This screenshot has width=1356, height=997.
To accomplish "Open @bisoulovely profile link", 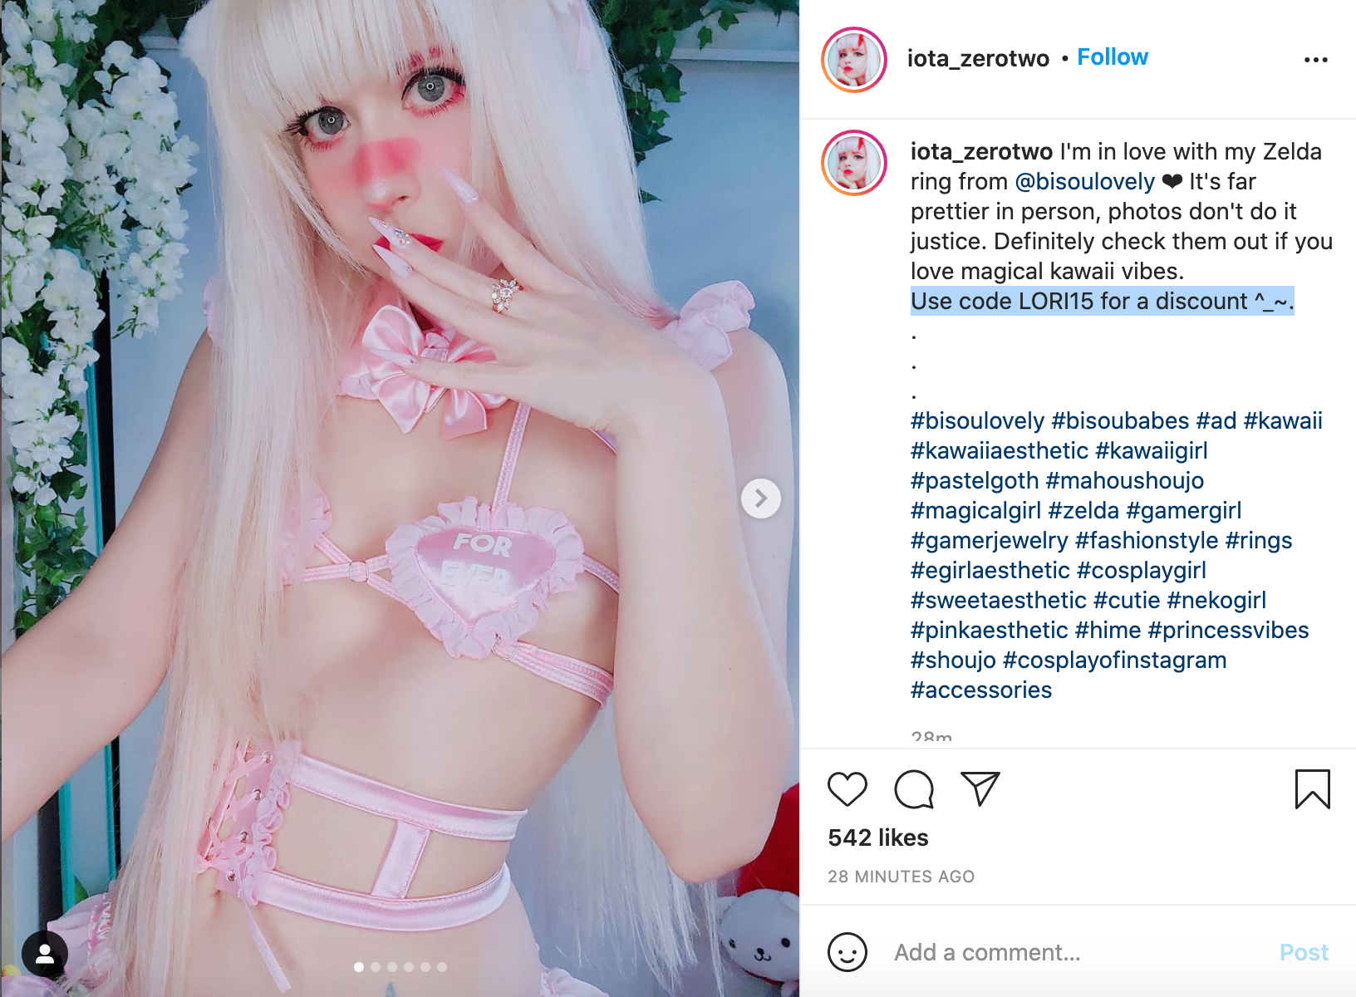I will 1084,182.
